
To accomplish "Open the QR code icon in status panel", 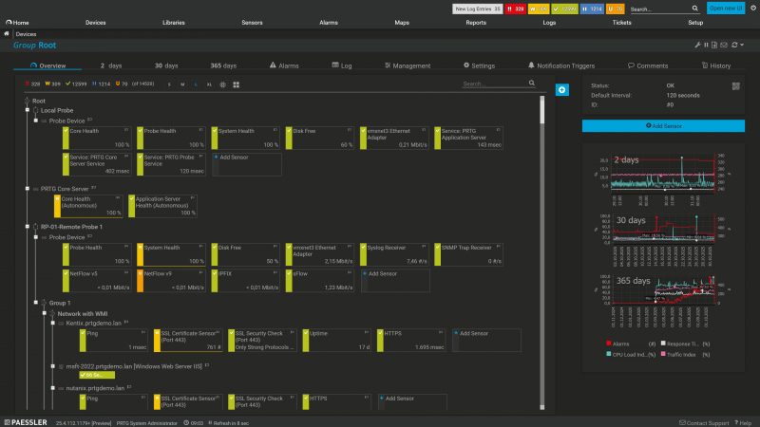I will tap(735, 86).
